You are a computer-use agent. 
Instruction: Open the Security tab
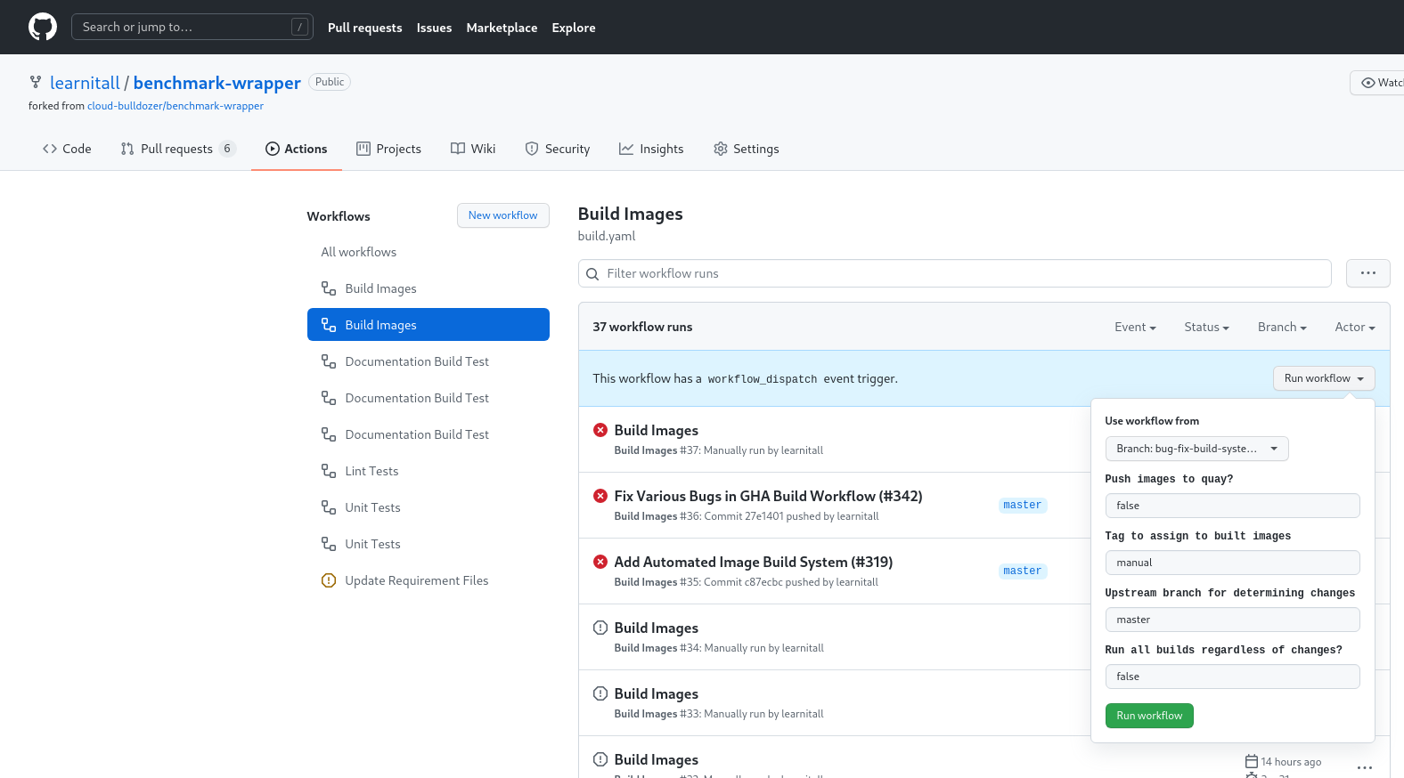click(x=558, y=149)
